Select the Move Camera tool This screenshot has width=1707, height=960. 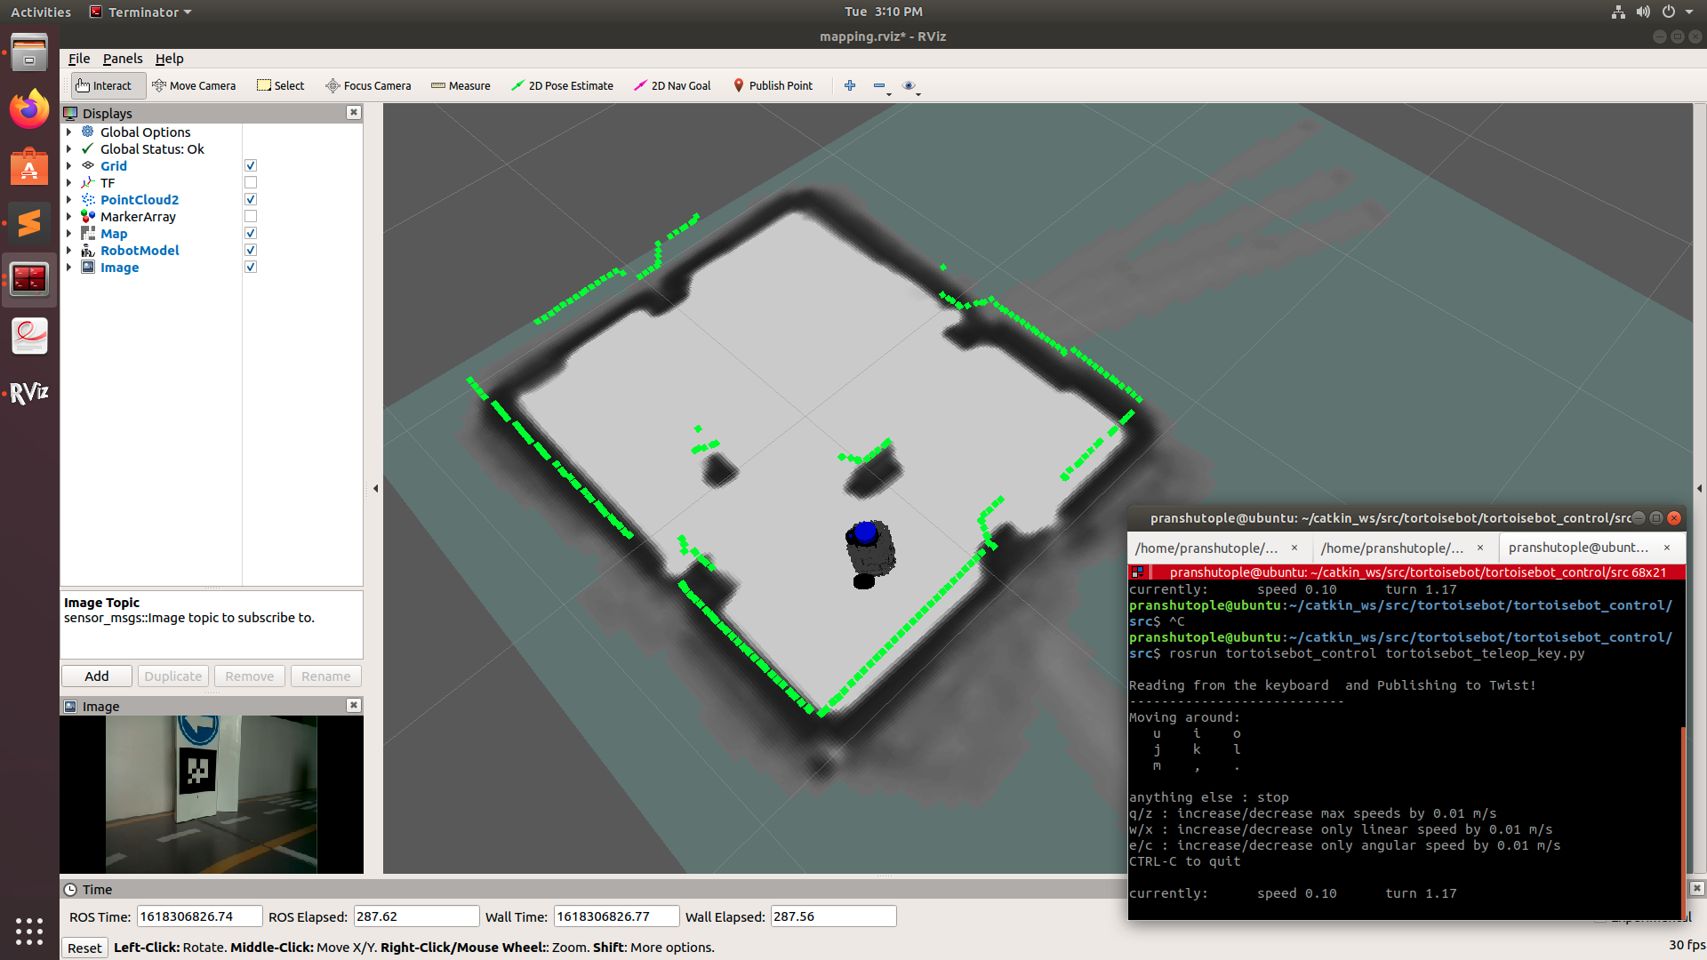(x=194, y=85)
